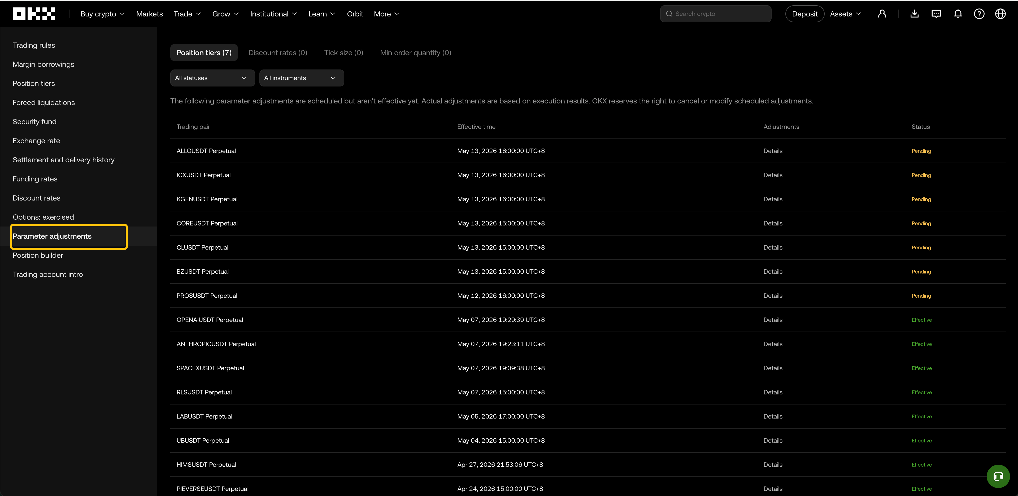This screenshot has height=496, width=1018.
Task: Expand the Buy crypto menu
Action: pos(103,14)
